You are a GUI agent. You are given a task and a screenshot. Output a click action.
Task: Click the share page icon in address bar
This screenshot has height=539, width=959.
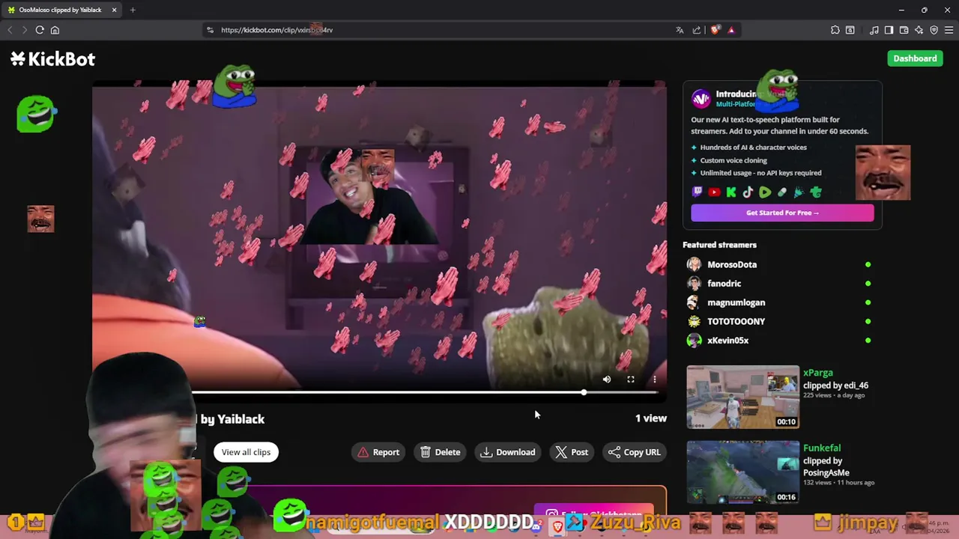point(697,30)
